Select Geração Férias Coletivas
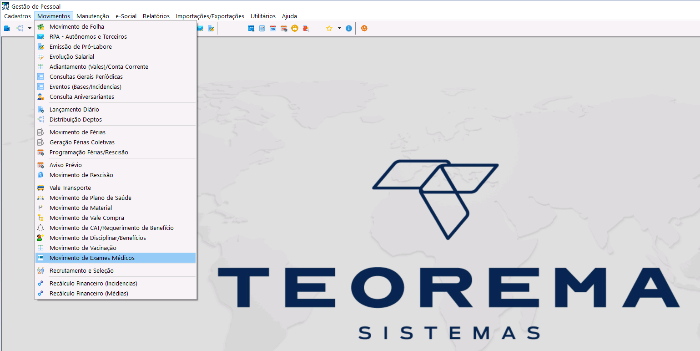 point(116,142)
